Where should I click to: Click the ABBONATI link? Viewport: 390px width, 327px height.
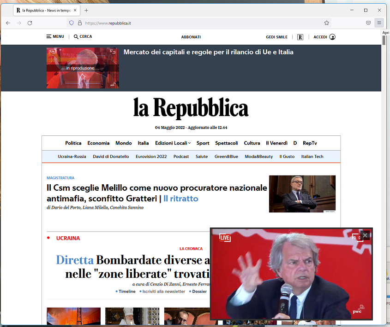[191, 37]
